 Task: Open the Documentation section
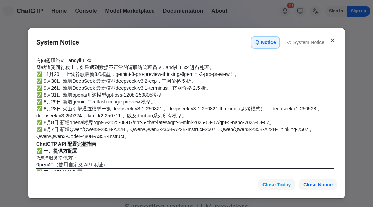tap(183, 11)
